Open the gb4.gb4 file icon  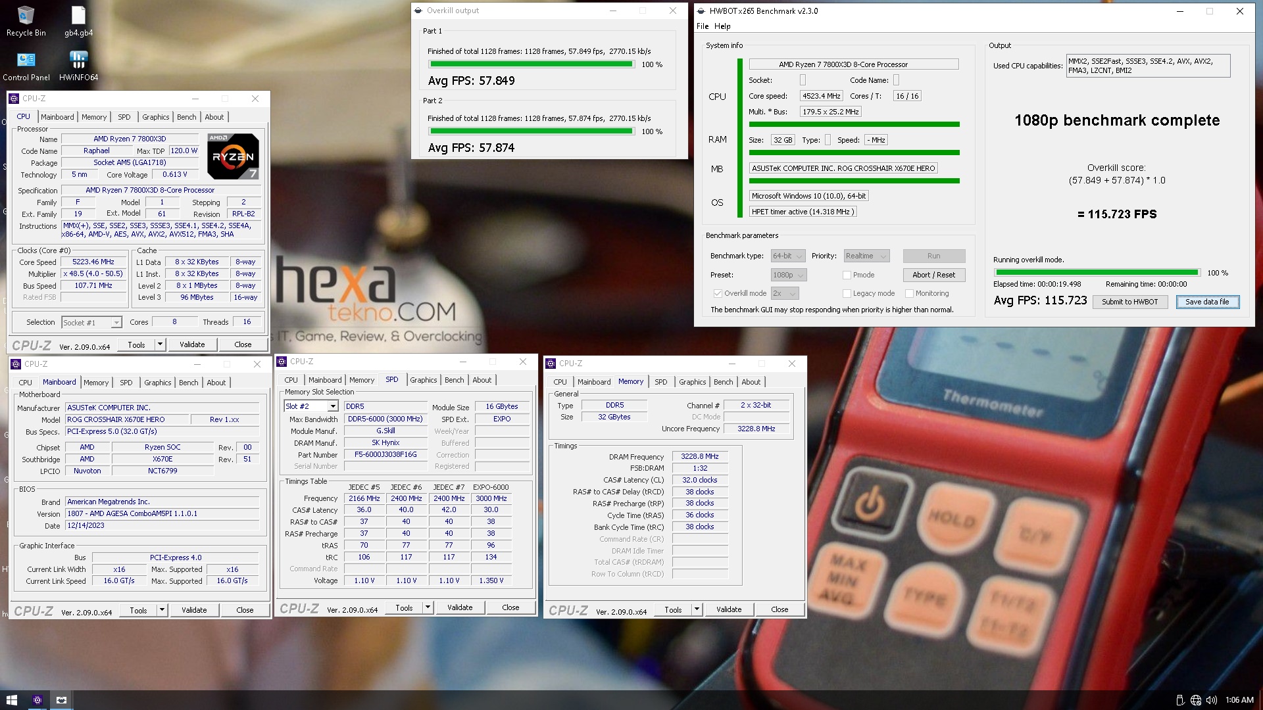click(x=78, y=21)
